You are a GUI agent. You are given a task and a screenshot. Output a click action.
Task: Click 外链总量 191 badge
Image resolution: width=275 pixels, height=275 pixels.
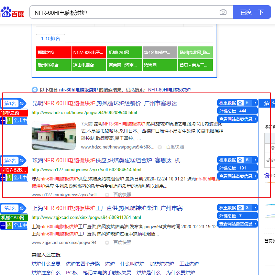click(237, 168)
